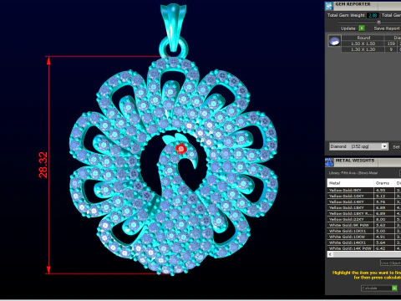The width and height of the screenshot is (401, 301).
Task: Select the Yellow Gold 10KY row
Action: point(364,196)
